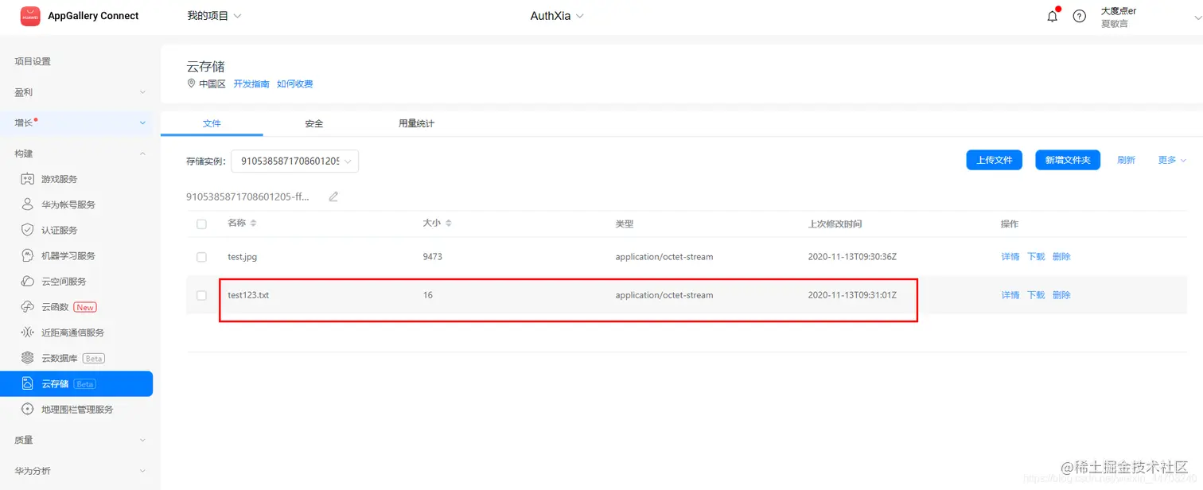
Task: Click the Huawei AppGallery Connect logo
Action: [x=30, y=16]
